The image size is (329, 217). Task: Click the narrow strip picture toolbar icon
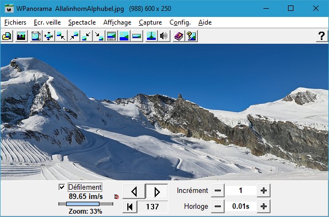[x=137, y=36]
